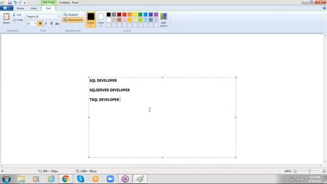Click the font size field showing 11
327x184 pixels.
pyautogui.click(x=30, y=24)
